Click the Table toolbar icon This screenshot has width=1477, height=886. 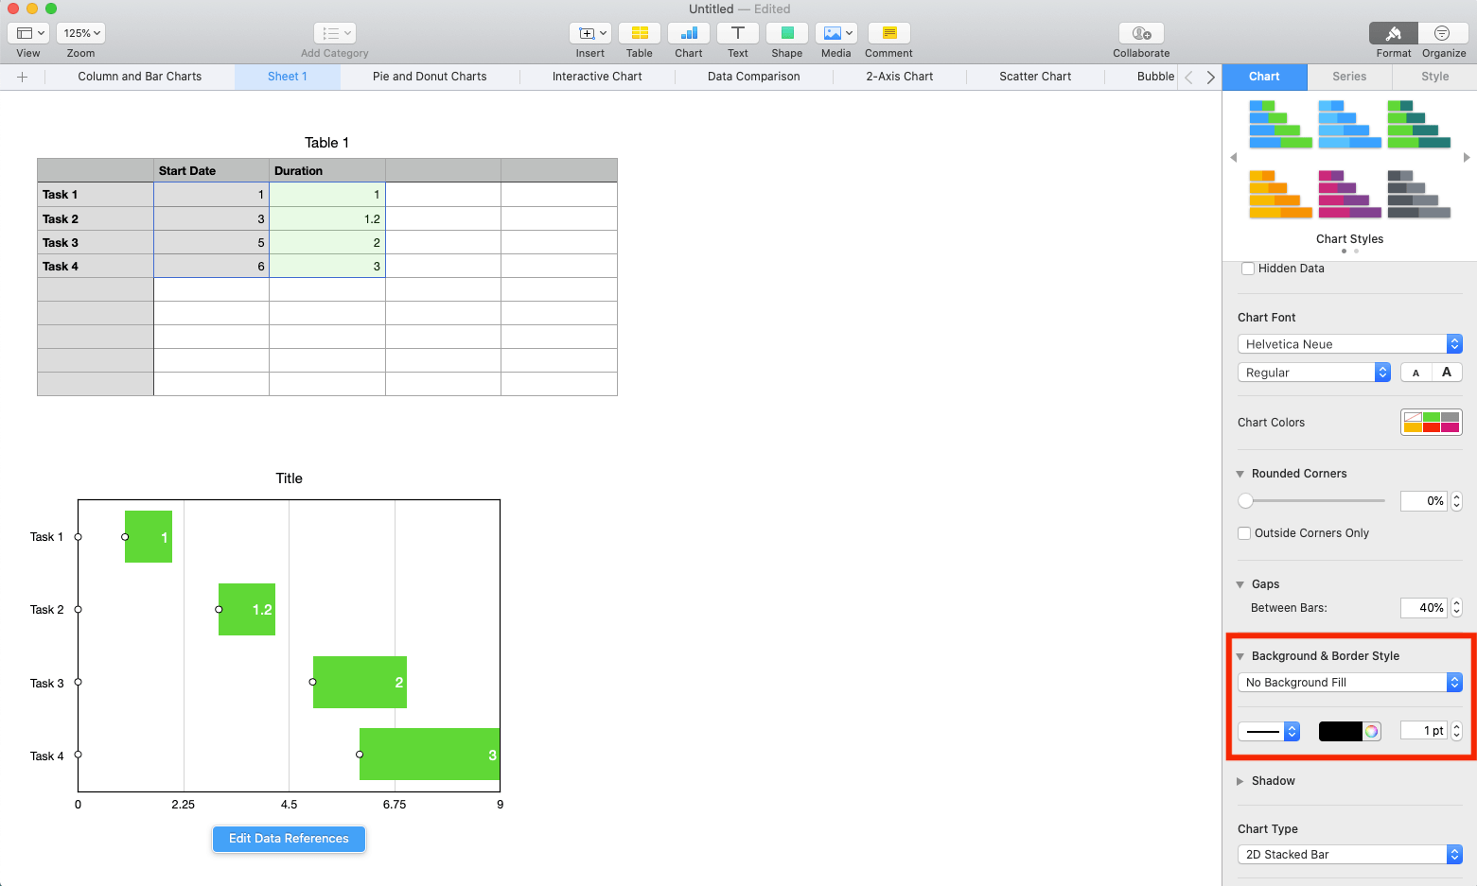tap(640, 34)
